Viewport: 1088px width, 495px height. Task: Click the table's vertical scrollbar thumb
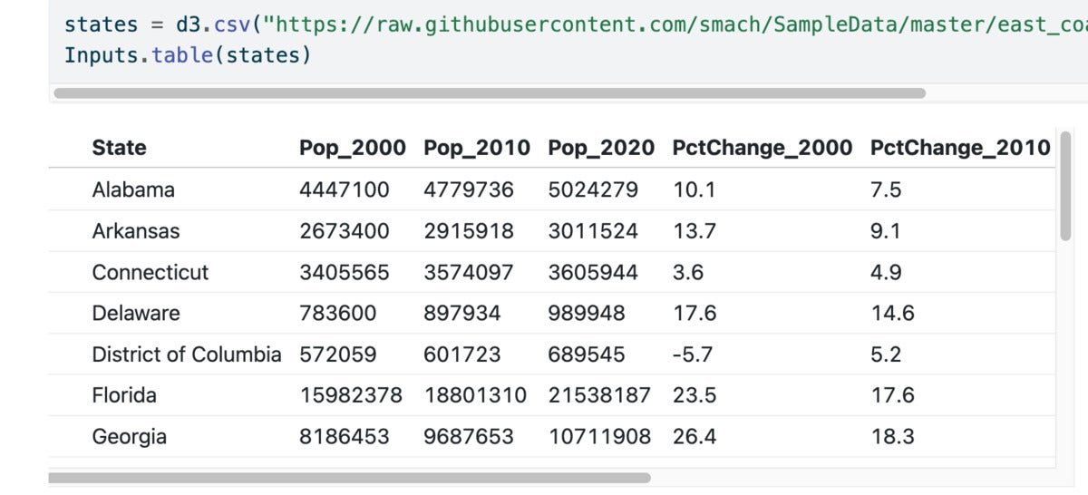coord(1065,186)
